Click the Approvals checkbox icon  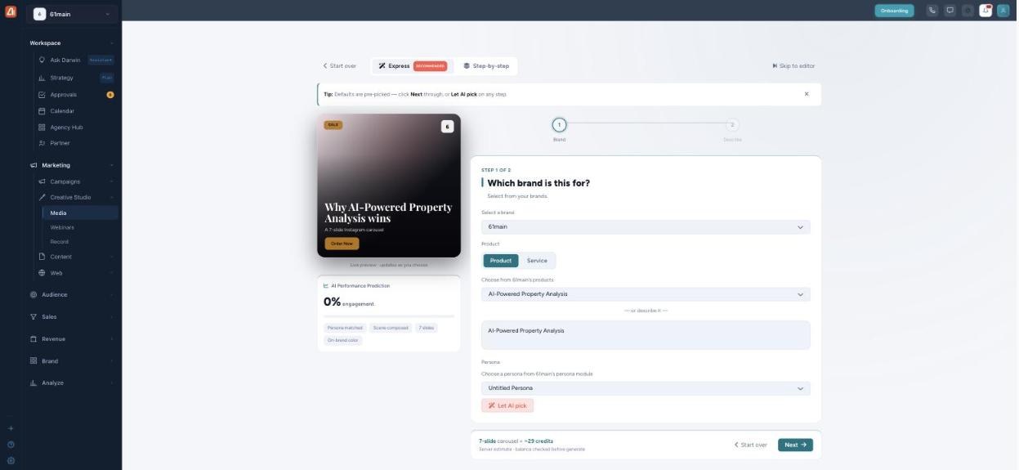(x=42, y=95)
